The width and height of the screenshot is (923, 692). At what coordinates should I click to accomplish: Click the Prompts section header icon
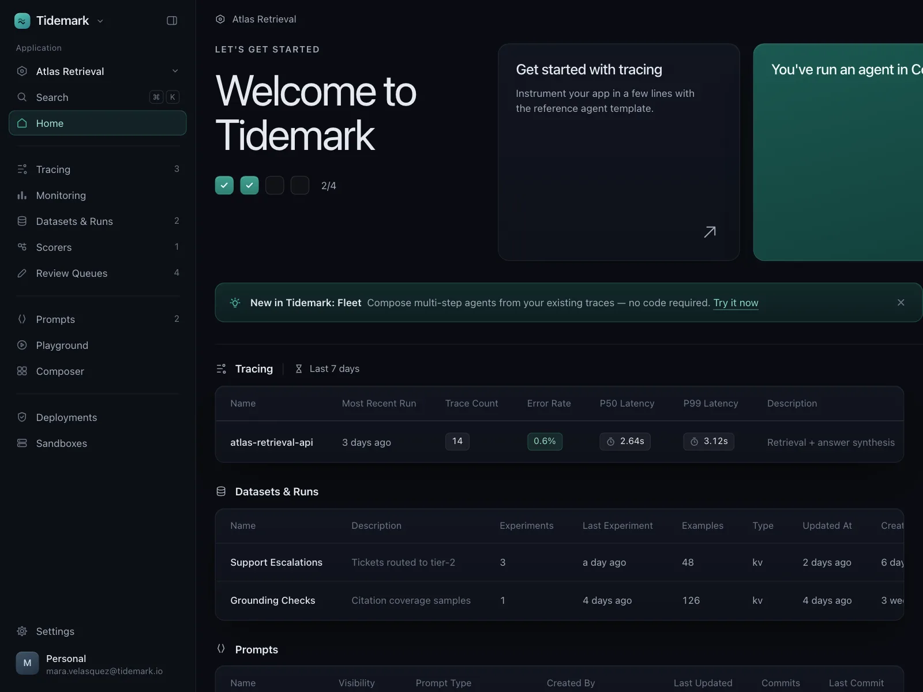coord(221,649)
